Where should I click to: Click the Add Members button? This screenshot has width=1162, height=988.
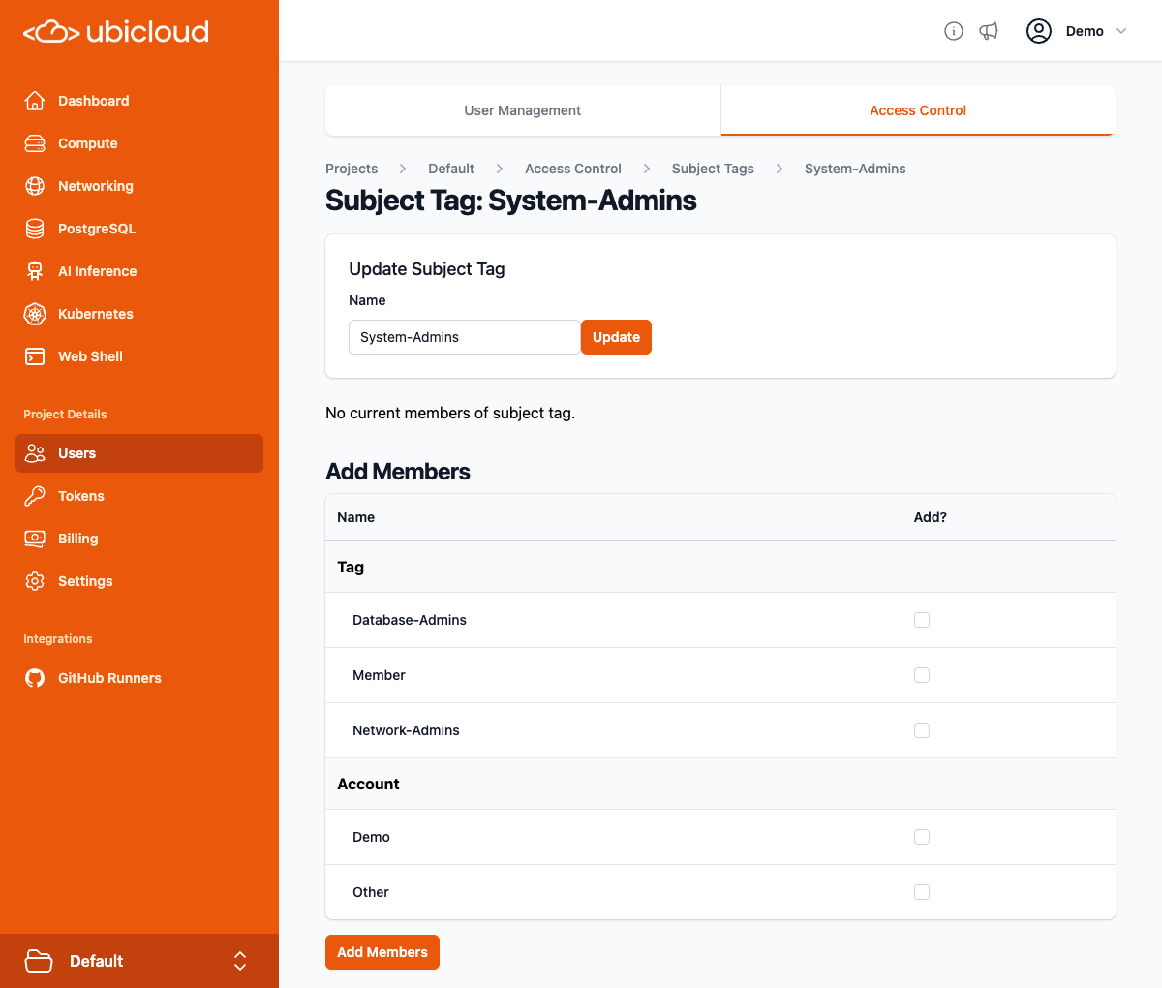click(x=382, y=952)
